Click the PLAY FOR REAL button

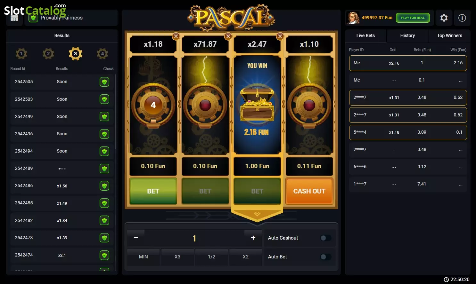413,18
